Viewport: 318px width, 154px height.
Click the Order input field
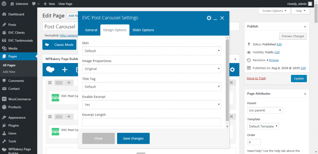[x=254, y=142]
